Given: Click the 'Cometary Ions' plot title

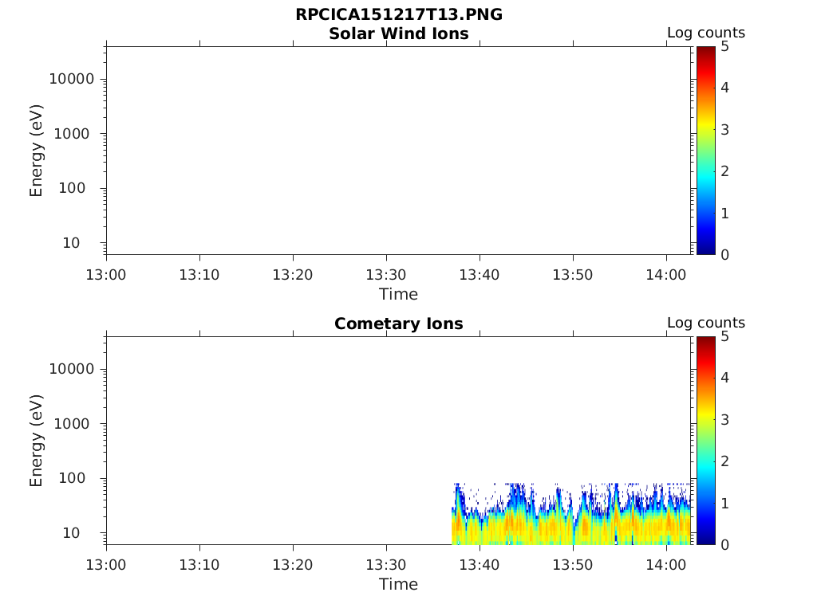Looking at the screenshot, I should 399,324.
